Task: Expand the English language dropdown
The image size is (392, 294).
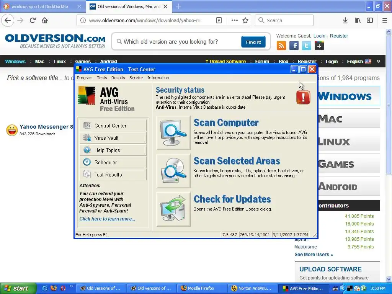Action: click(x=378, y=61)
